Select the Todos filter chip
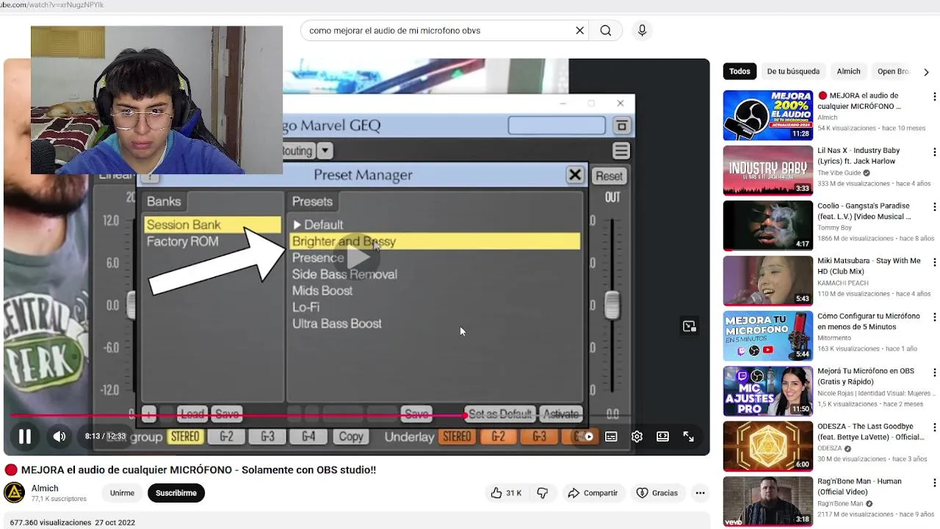The image size is (940, 529). 740,71
